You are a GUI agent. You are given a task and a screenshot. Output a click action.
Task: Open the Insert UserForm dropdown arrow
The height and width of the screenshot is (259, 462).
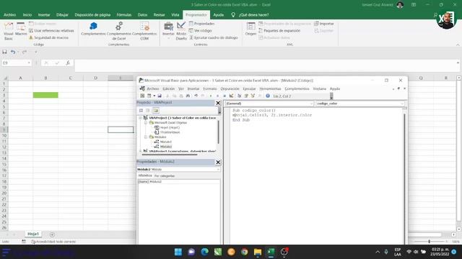point(154,96)
